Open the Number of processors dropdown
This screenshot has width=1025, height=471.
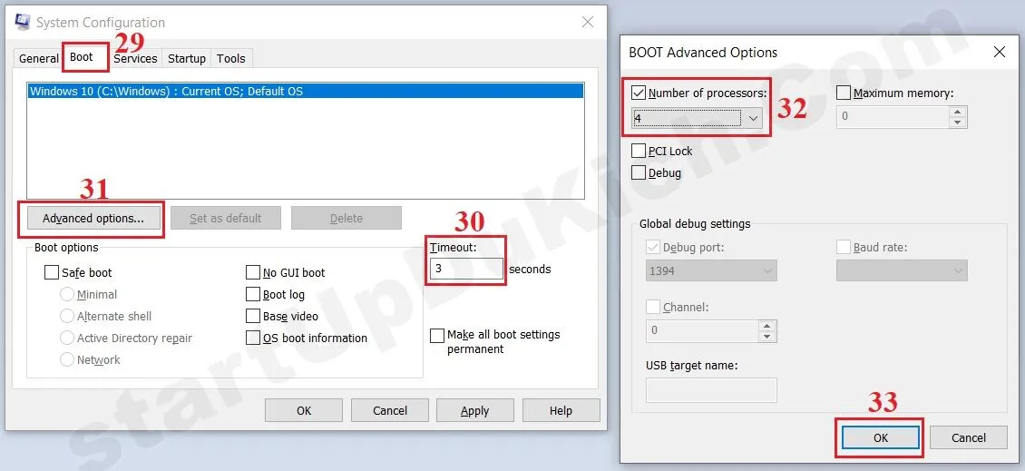[752, 117]
